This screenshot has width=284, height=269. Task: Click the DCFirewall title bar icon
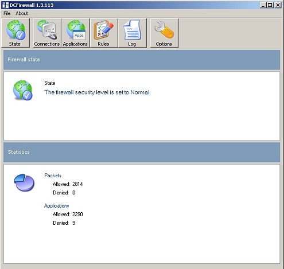(5, 5)
